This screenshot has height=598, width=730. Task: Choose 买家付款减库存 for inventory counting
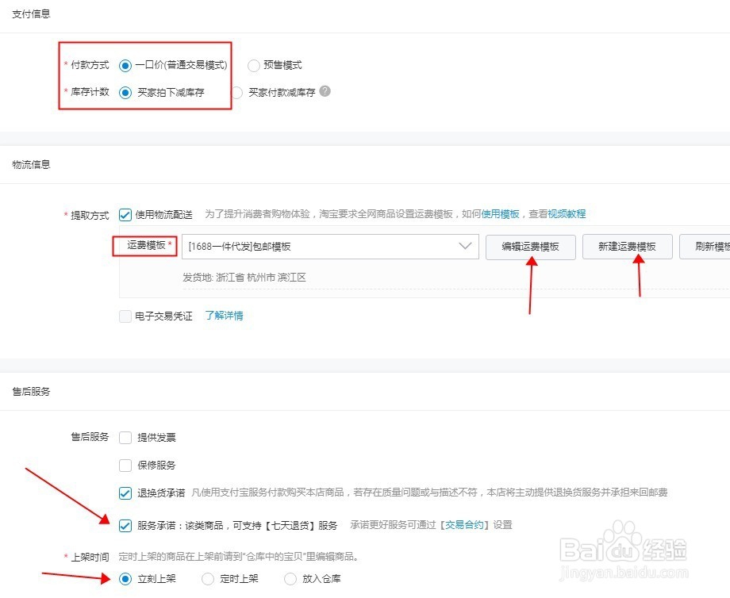236,92
